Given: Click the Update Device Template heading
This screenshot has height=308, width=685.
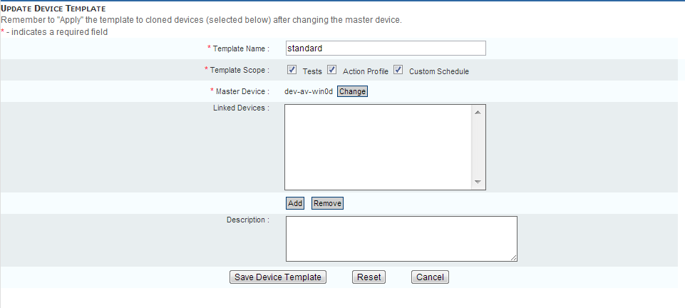Looking at the screenshot, I should (x=53, y=8).
